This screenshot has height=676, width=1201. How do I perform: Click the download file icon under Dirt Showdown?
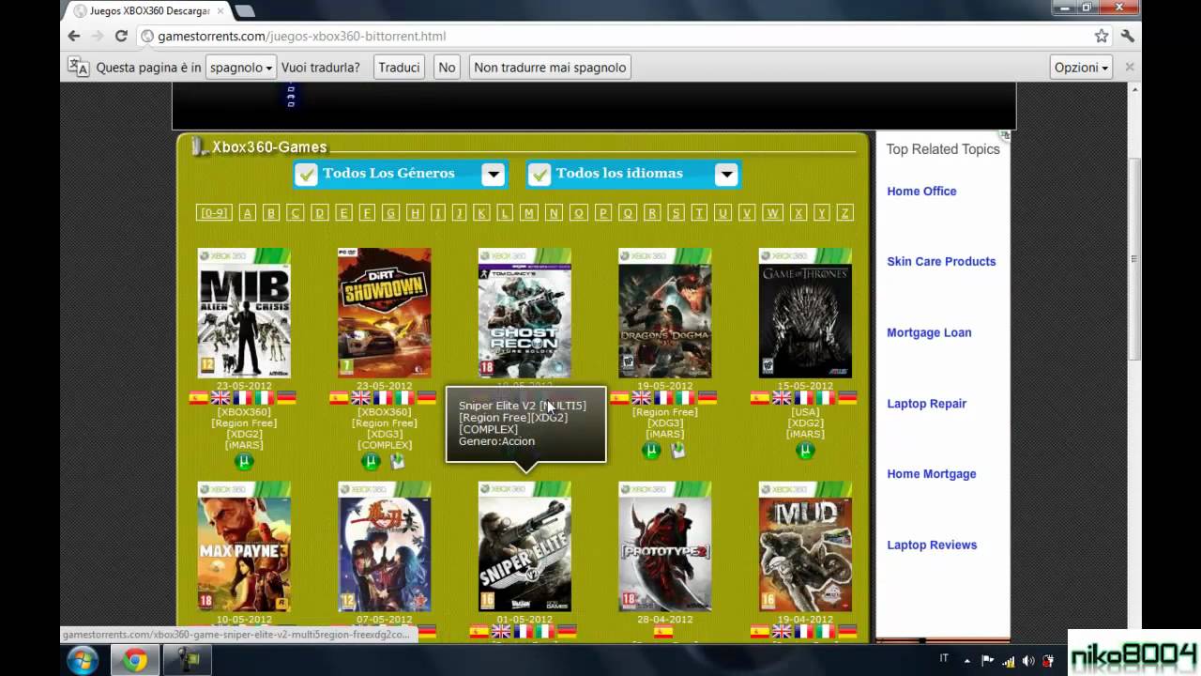point(397,461)
